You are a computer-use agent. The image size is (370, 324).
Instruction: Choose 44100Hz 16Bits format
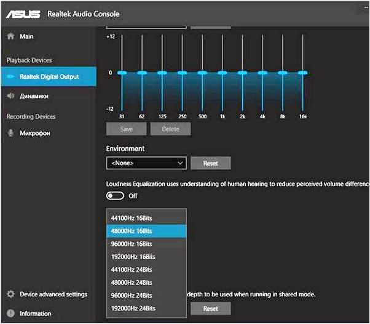point(146,218)
